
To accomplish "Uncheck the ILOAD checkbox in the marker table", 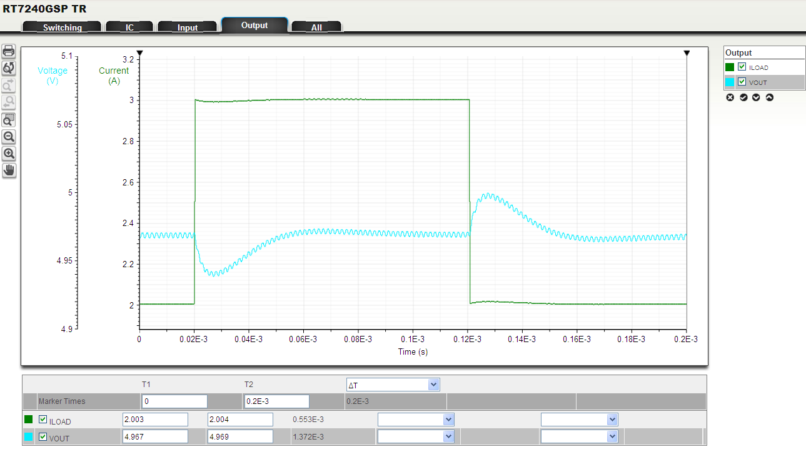I will (x=43, y=419).
